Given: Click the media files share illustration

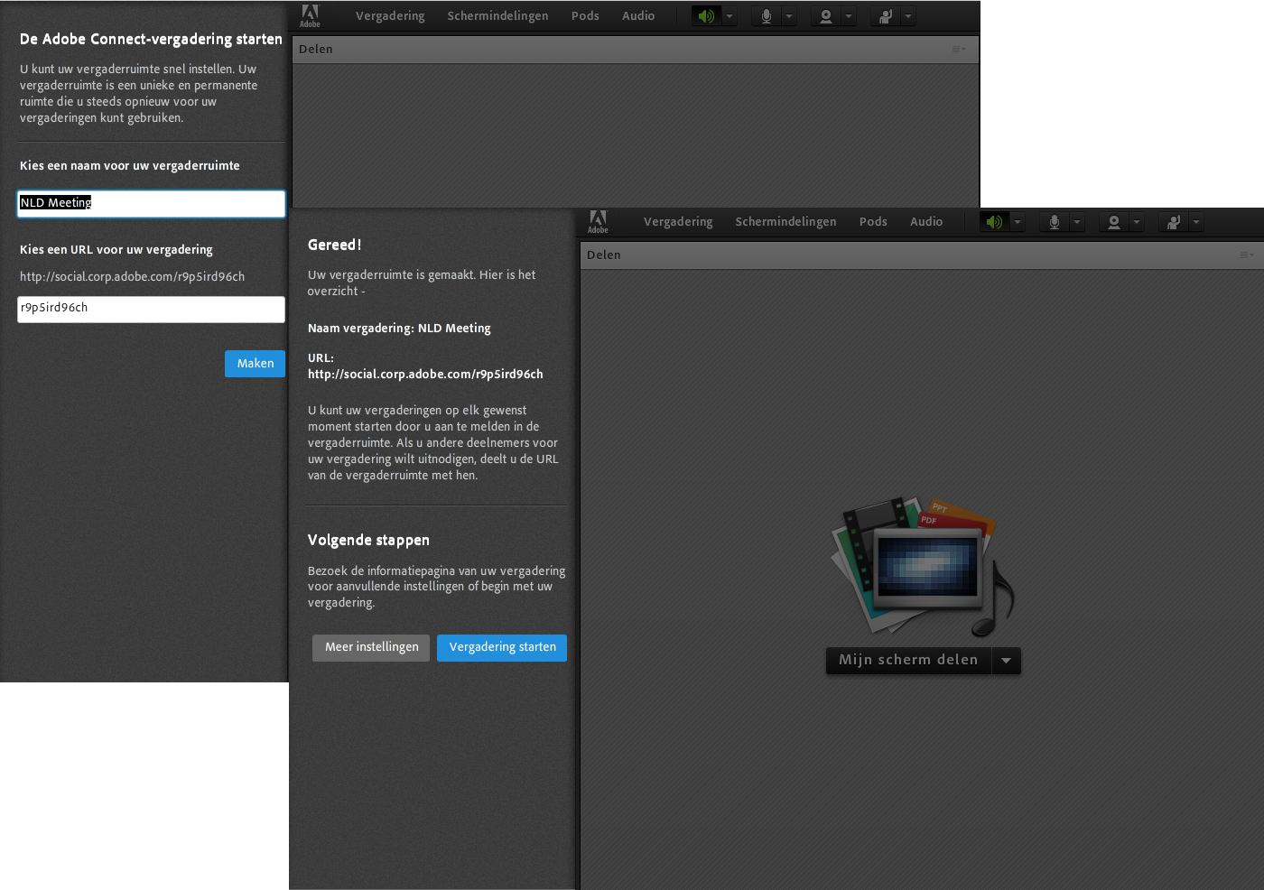Looking at the screenshot, I should click(922, 566).
